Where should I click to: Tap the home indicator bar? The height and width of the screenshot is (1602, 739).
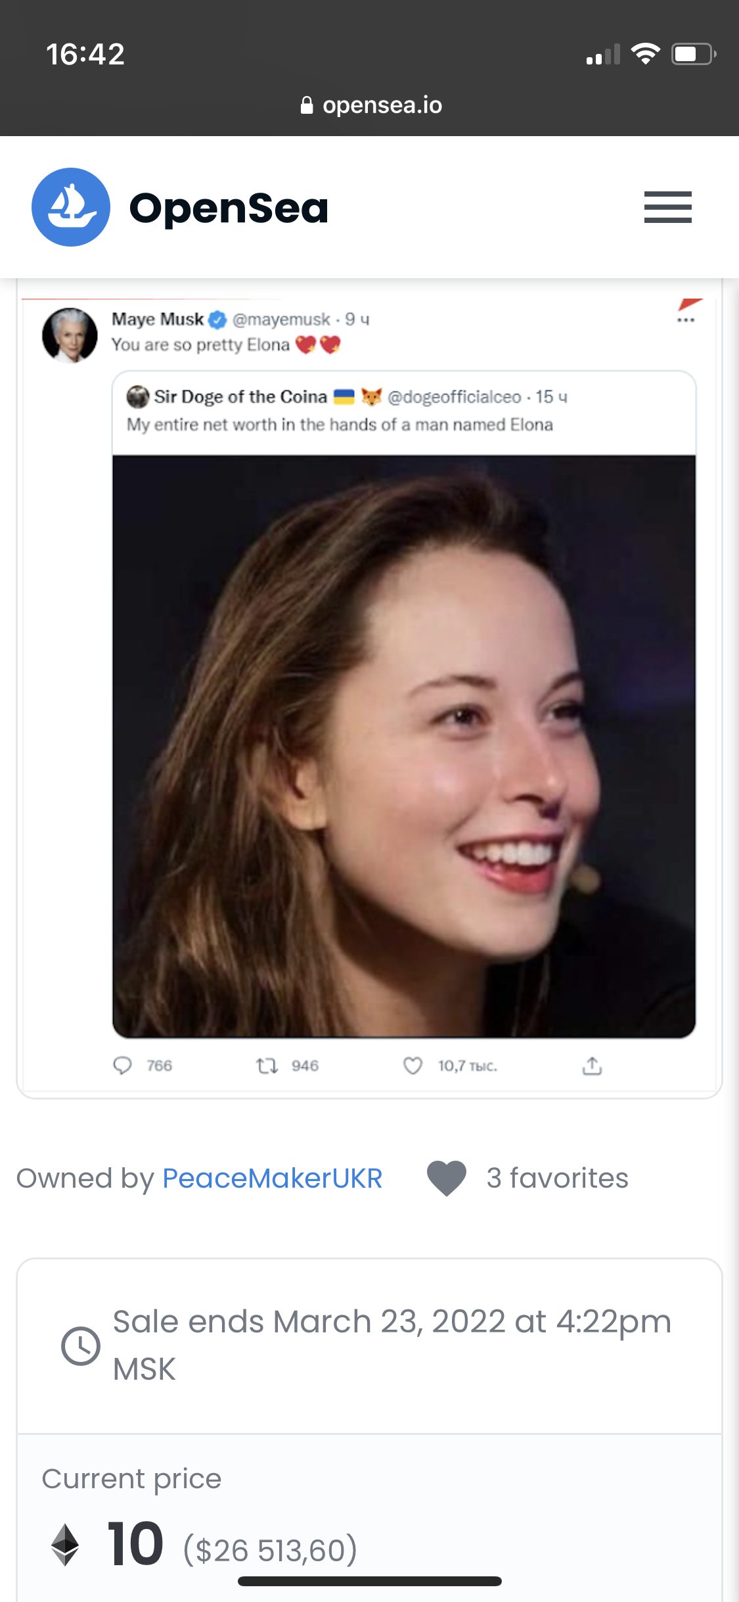click(x=370, y=1581)
